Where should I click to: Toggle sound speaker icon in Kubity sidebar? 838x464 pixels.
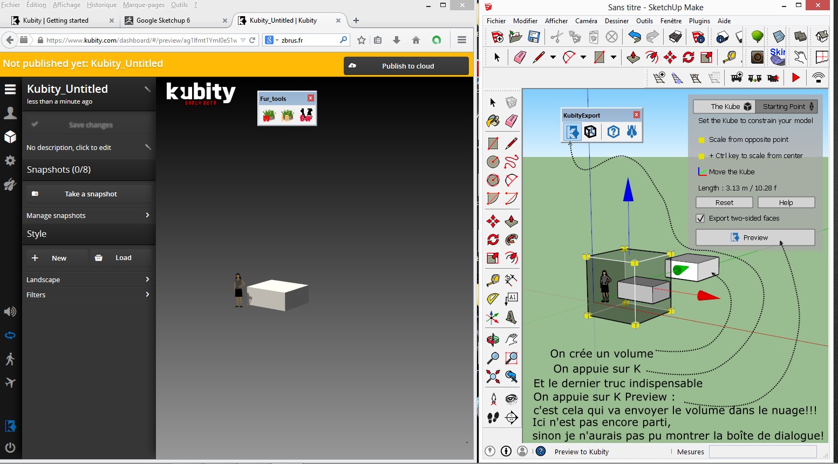click(10, 312)
